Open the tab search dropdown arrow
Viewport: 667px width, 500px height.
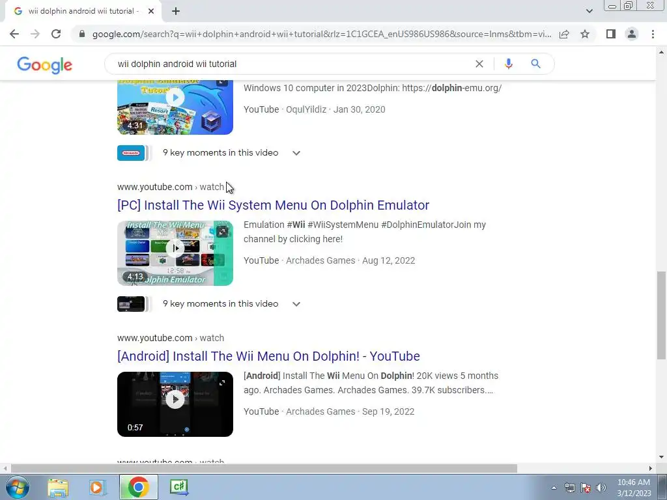[x=589, y=11]
